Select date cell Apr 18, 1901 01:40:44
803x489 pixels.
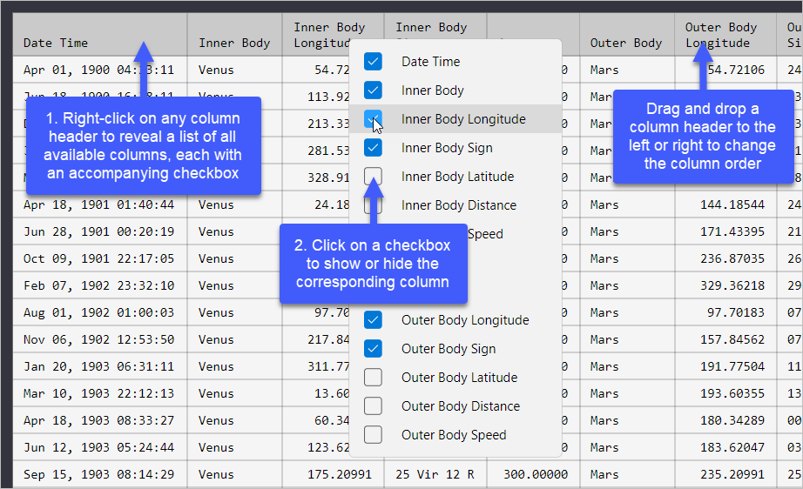pos(98,204)
